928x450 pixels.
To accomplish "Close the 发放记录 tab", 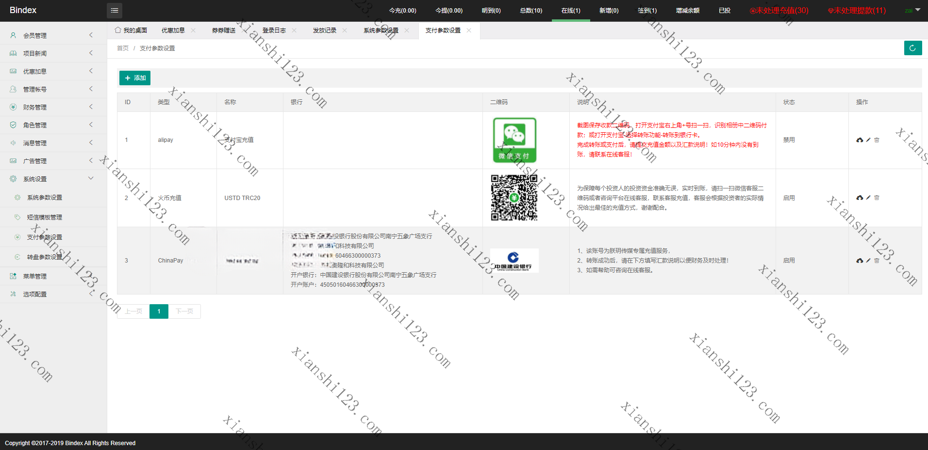I will [x=345, y=30].
